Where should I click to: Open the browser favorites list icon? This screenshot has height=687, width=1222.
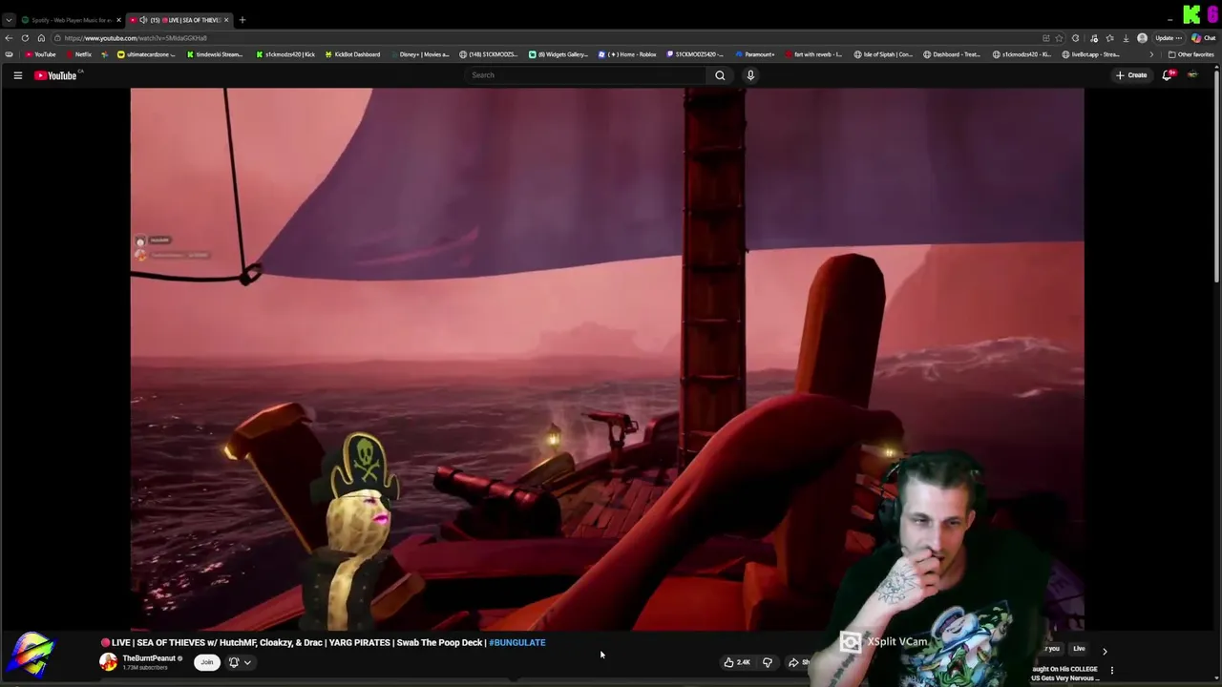[x=1109, y=38]
